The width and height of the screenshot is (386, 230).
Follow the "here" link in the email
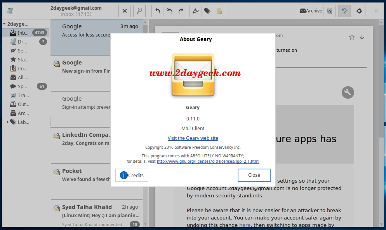[x=245, y=225]
